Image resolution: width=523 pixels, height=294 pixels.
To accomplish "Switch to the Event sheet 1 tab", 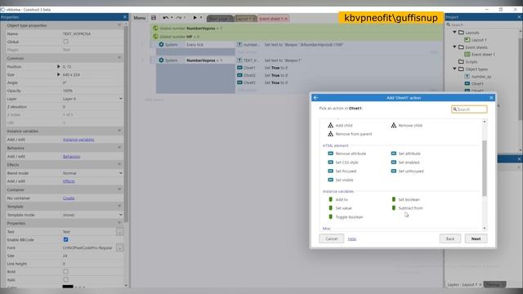I will (273, 19).
